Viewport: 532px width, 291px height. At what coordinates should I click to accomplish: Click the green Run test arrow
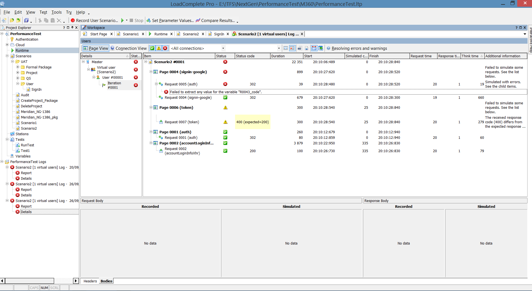pos(122,20)
